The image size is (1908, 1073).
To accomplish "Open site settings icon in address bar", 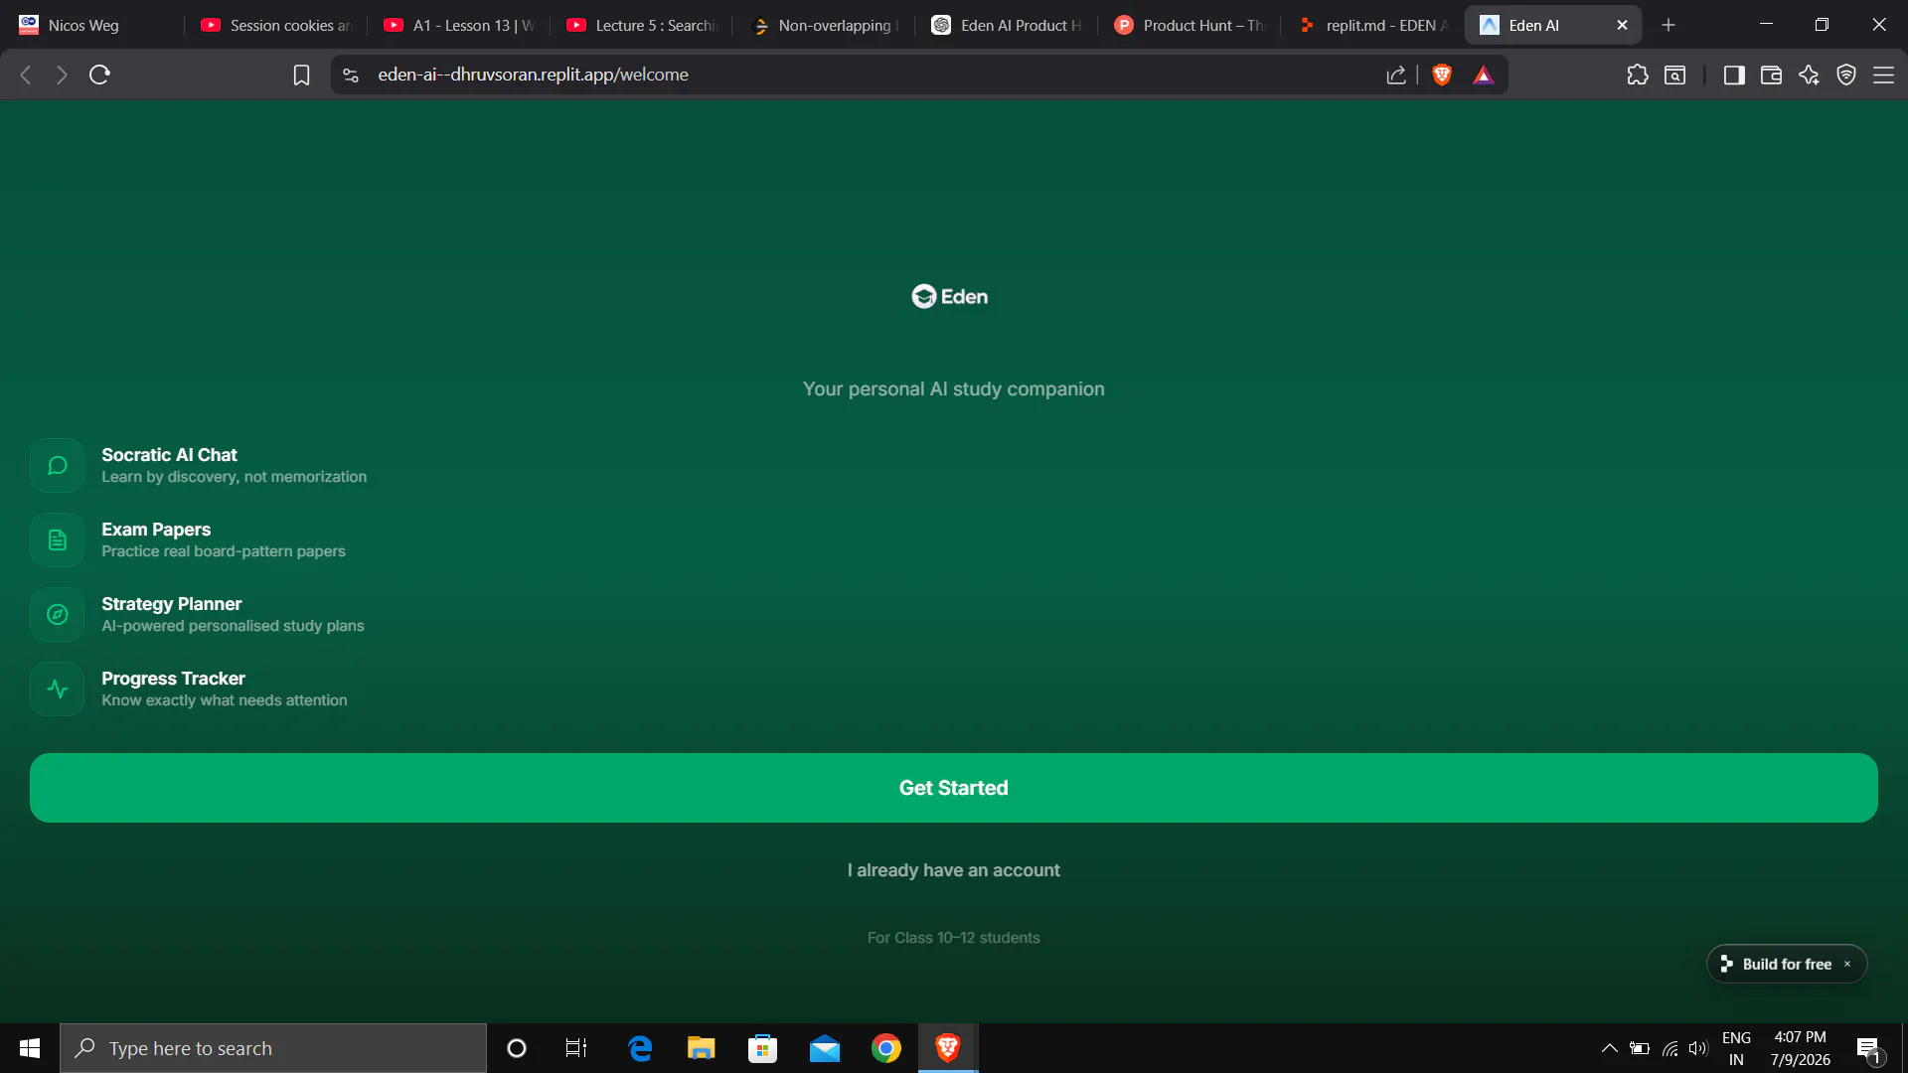I will click(x=351, y=75).
